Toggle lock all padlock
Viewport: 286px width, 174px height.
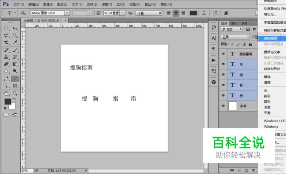pos(250,44)
